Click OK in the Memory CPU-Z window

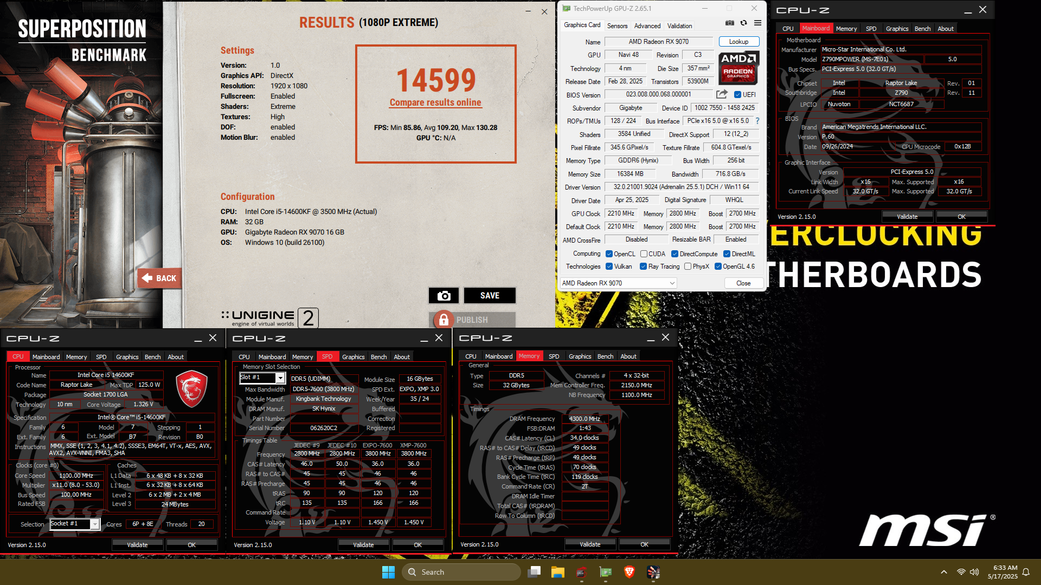[x=644, y=544]
